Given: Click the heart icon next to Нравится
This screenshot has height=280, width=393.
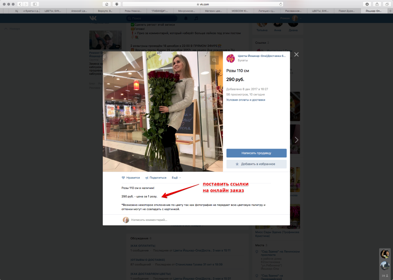Looking at the screenshot, I should [123, 177].
